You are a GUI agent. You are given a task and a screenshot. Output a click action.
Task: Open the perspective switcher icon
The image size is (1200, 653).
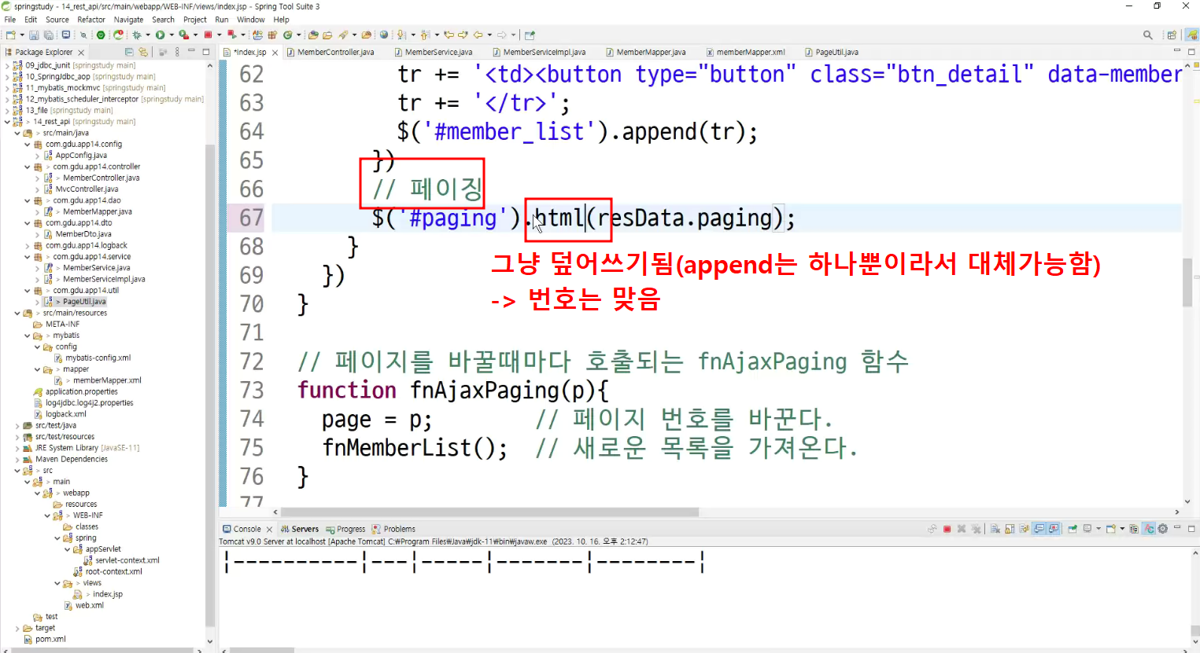point(1172,35)
